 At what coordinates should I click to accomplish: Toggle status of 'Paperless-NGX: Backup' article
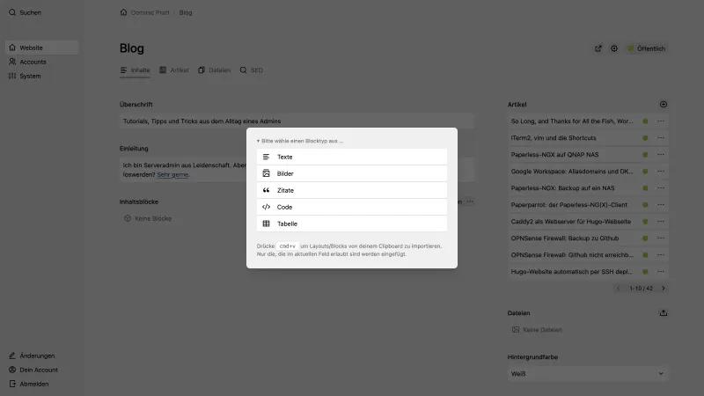pos(645,188)
